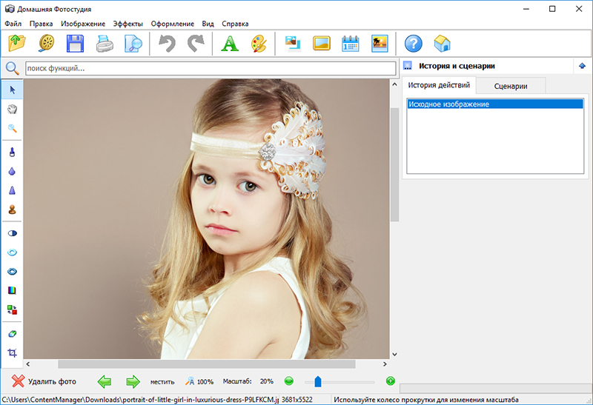
Task: Click the house home icon in the toolbar
Action: 442,44
